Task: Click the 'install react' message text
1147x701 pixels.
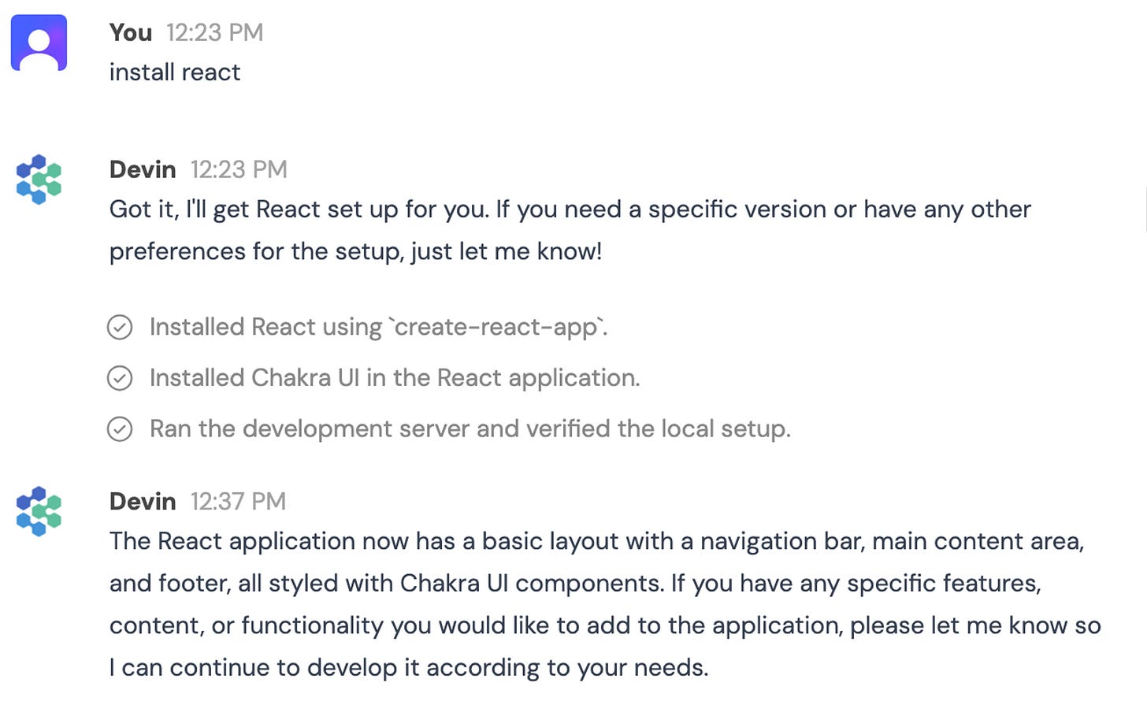Action: 175,72
